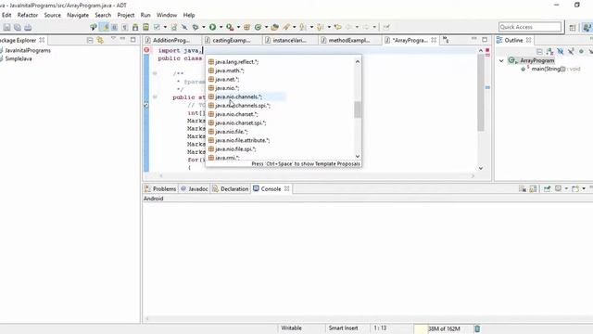The height and width of the screenshot is (334, 593).
Task: Open the Navigate menu
Action: coord(78,15)
